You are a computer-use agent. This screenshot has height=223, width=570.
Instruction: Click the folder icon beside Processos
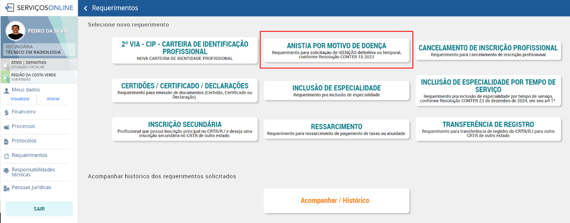click(x=6, y=126)
